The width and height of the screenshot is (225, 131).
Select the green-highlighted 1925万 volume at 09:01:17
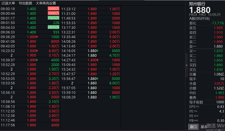[x=53, y=18]
